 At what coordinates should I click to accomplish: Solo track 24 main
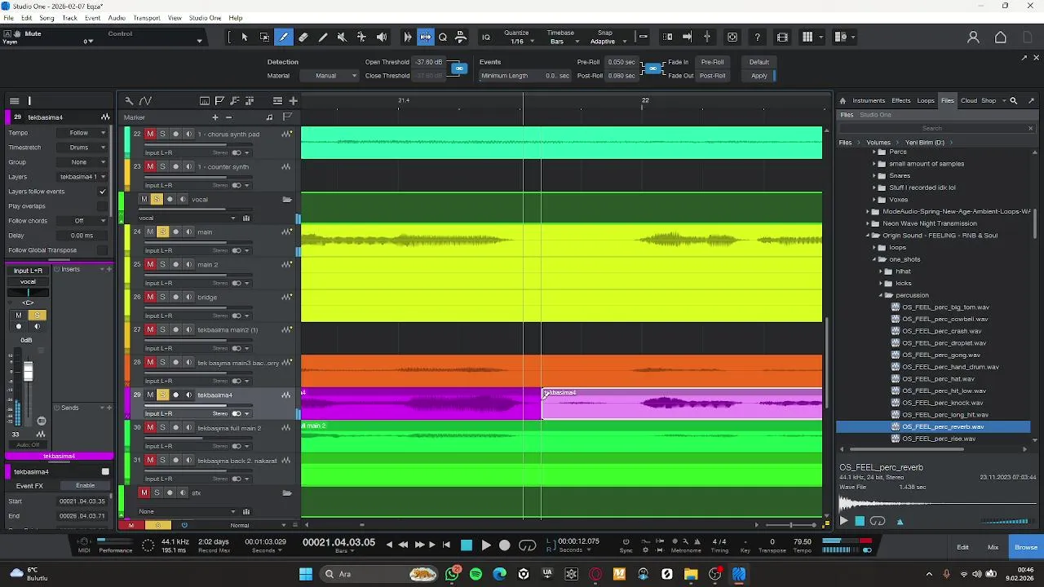tap(162, 232)
